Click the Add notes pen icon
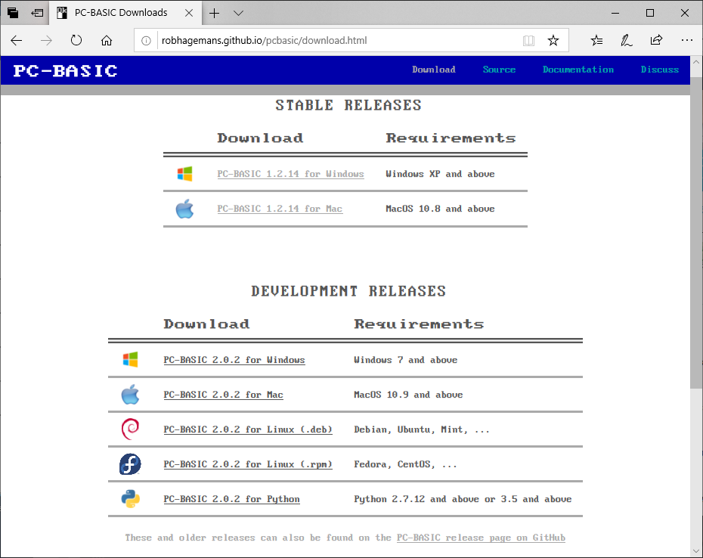 tap(627, 40)
